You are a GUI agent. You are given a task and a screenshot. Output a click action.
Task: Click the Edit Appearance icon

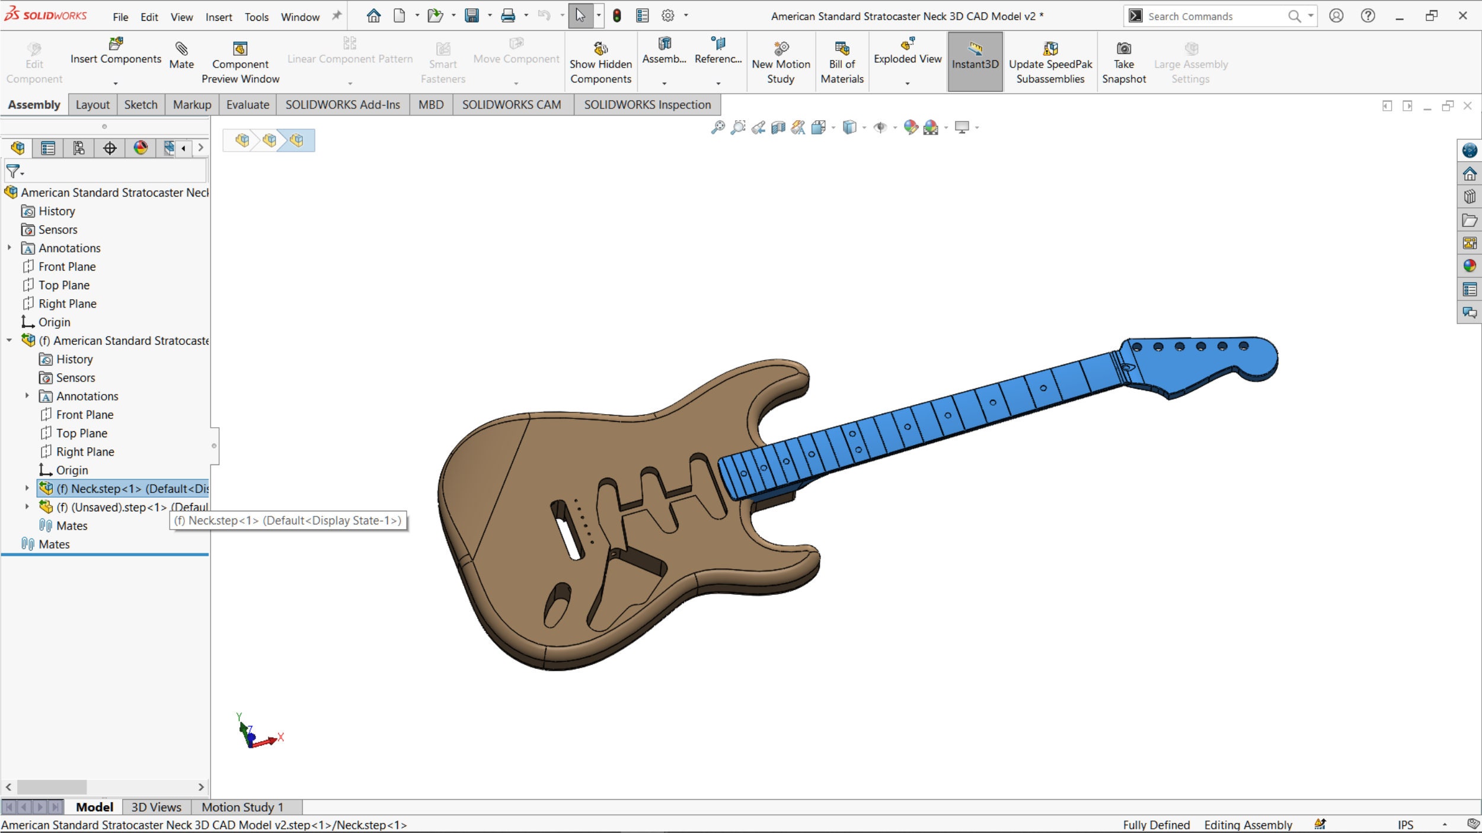(911, 127)
